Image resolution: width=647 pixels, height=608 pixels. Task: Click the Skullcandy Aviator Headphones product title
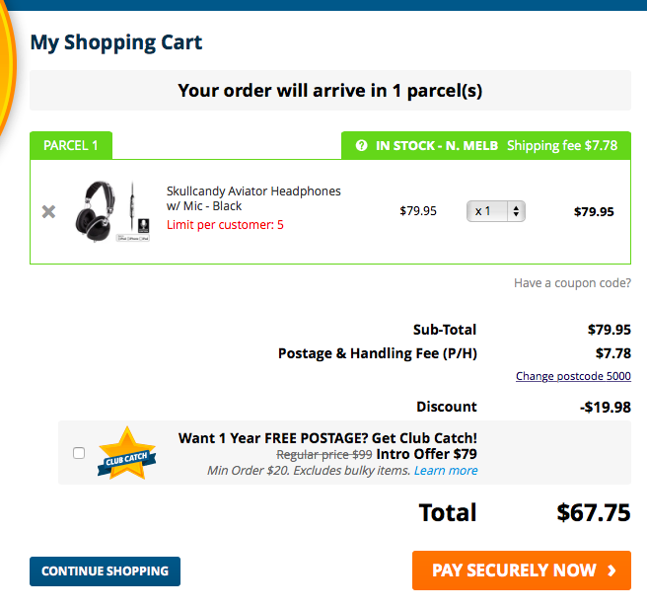pyautogui.click(x=253, y=198)
